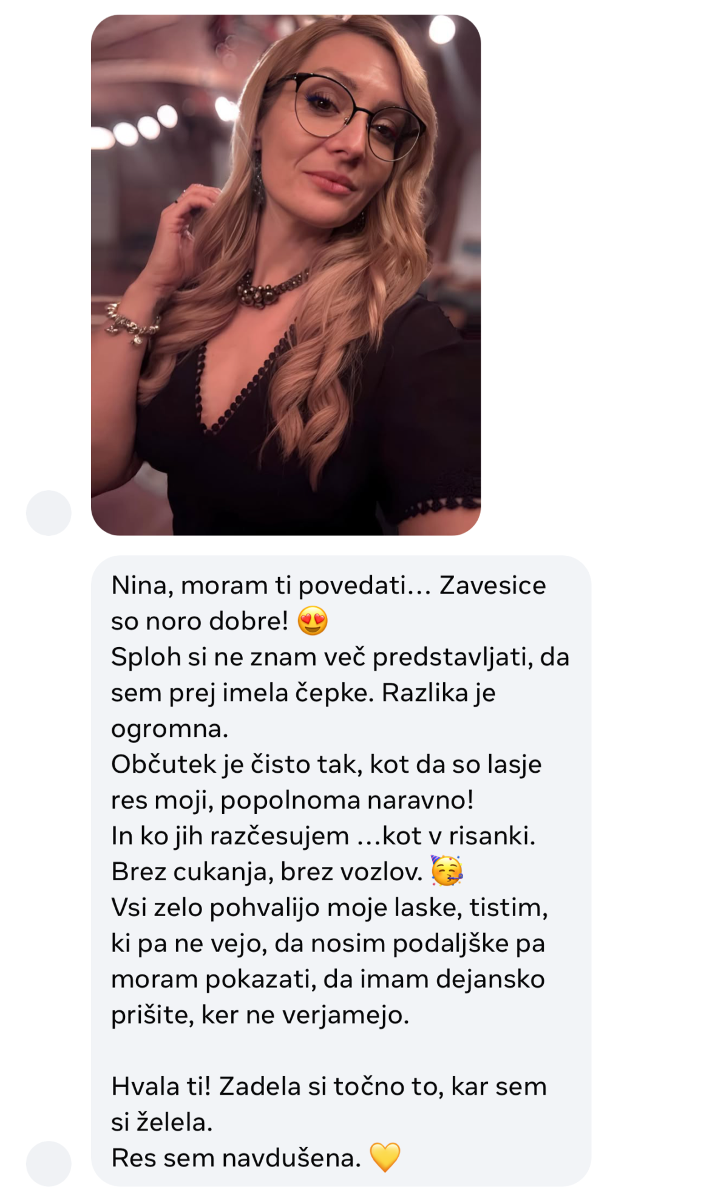Viewport: 715px width, 1195px height.
Task: Click the bracelet on the woman's wrist
Action: pyautogui.click(x=130, y=322)
